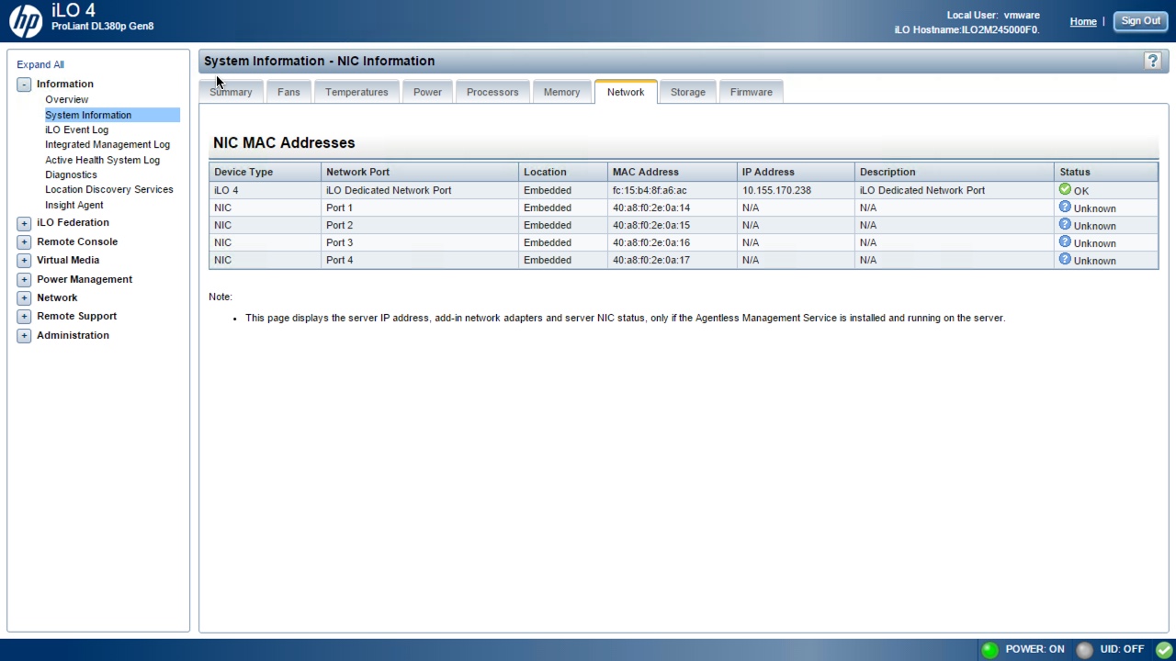Viewport: 1176px width, 661px height.
Task: Collapse the Information tree section
Action: tap(24, 84)
